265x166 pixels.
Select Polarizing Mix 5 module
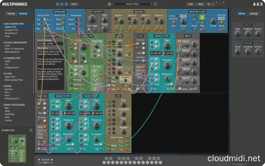(x=12, y=98)
